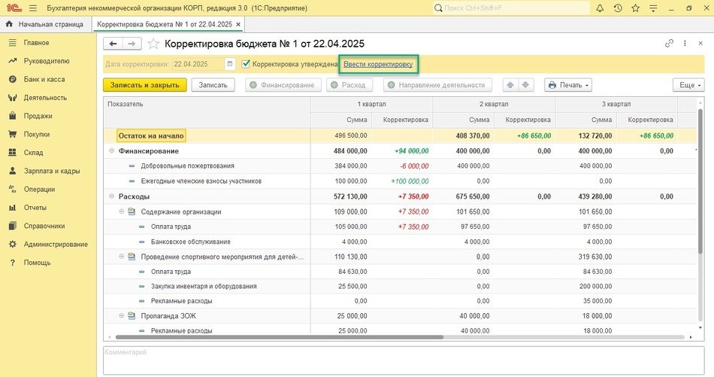This screenshot has height=377, width=714.
Task: Collapse the Расходы tree group
Action: click(112, 196)
